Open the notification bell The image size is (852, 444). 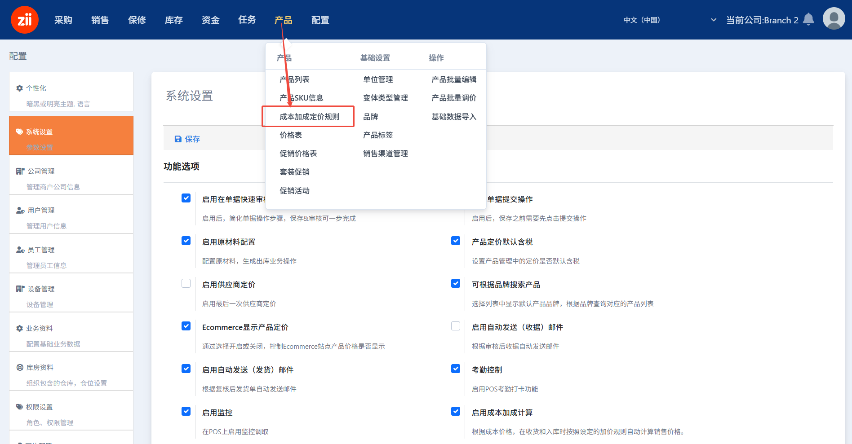pyautogui.click(x=808, y=19)
